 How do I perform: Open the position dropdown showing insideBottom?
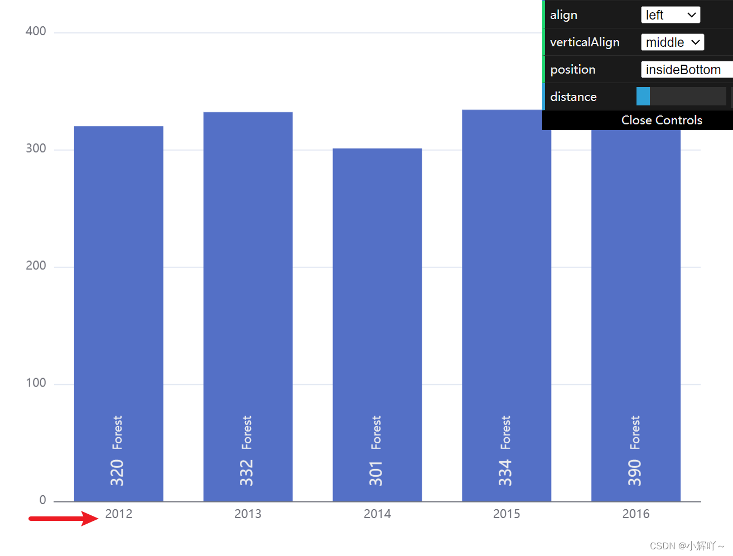point(687,70)
